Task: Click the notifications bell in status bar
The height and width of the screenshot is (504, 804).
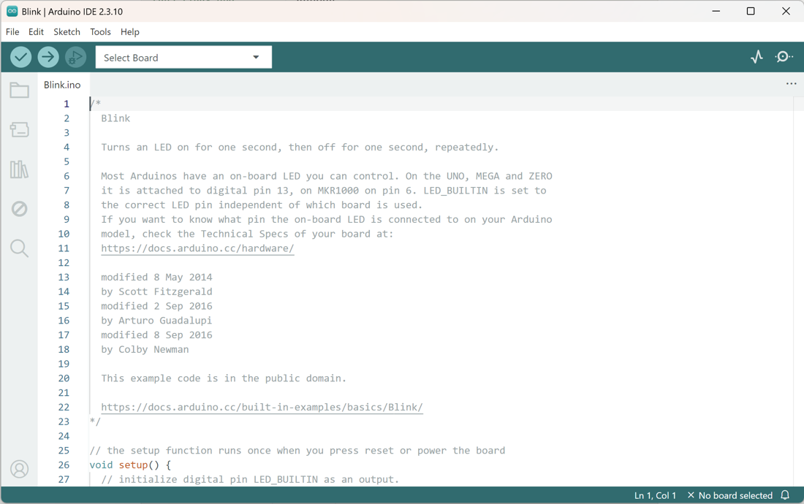Action: pos(785,495)
